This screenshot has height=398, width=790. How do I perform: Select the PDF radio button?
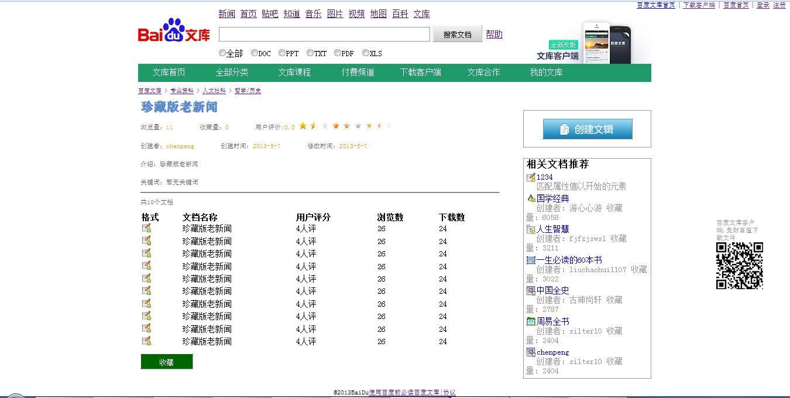(x=338, y=53)
